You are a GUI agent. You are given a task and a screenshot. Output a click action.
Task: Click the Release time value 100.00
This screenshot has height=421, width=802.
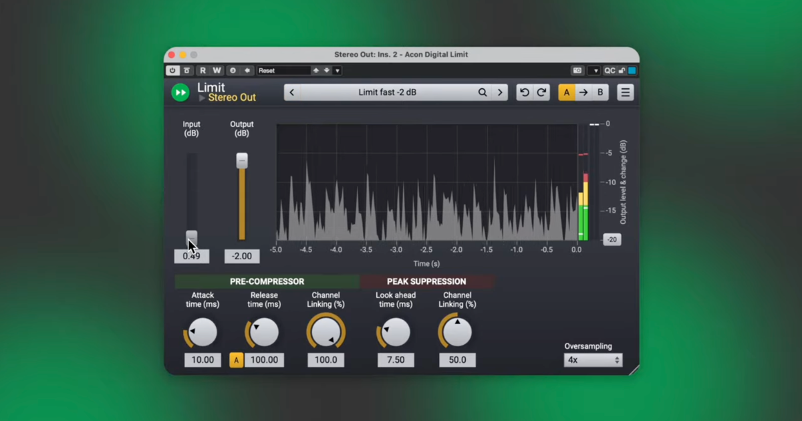(x=265, y=360)
